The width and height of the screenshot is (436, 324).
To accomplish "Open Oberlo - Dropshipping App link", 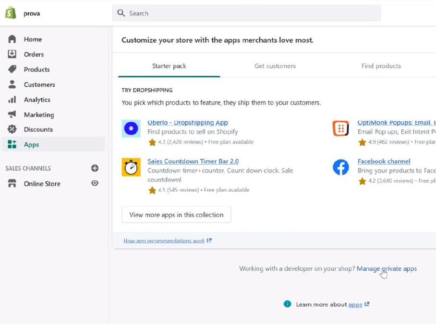I will [188, 122].
